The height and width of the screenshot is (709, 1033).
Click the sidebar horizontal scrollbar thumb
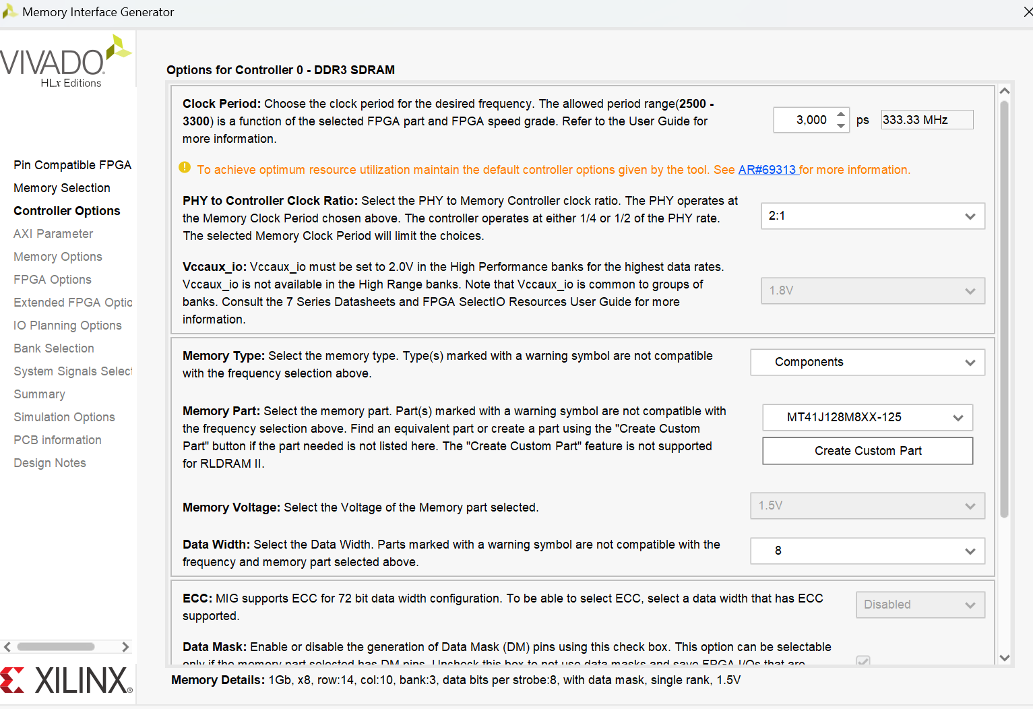(x=56, y=647)
